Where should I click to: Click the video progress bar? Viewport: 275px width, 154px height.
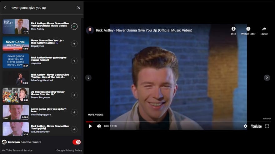click(175, 122)
